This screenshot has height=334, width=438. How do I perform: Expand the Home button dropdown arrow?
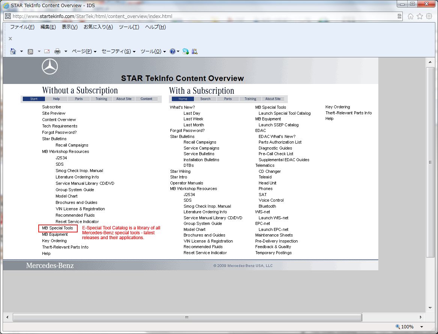point(21,51)
